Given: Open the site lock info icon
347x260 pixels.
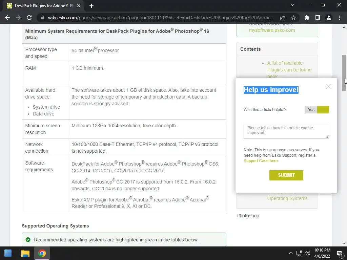Looking at the screenshot, I should point(43,18).
